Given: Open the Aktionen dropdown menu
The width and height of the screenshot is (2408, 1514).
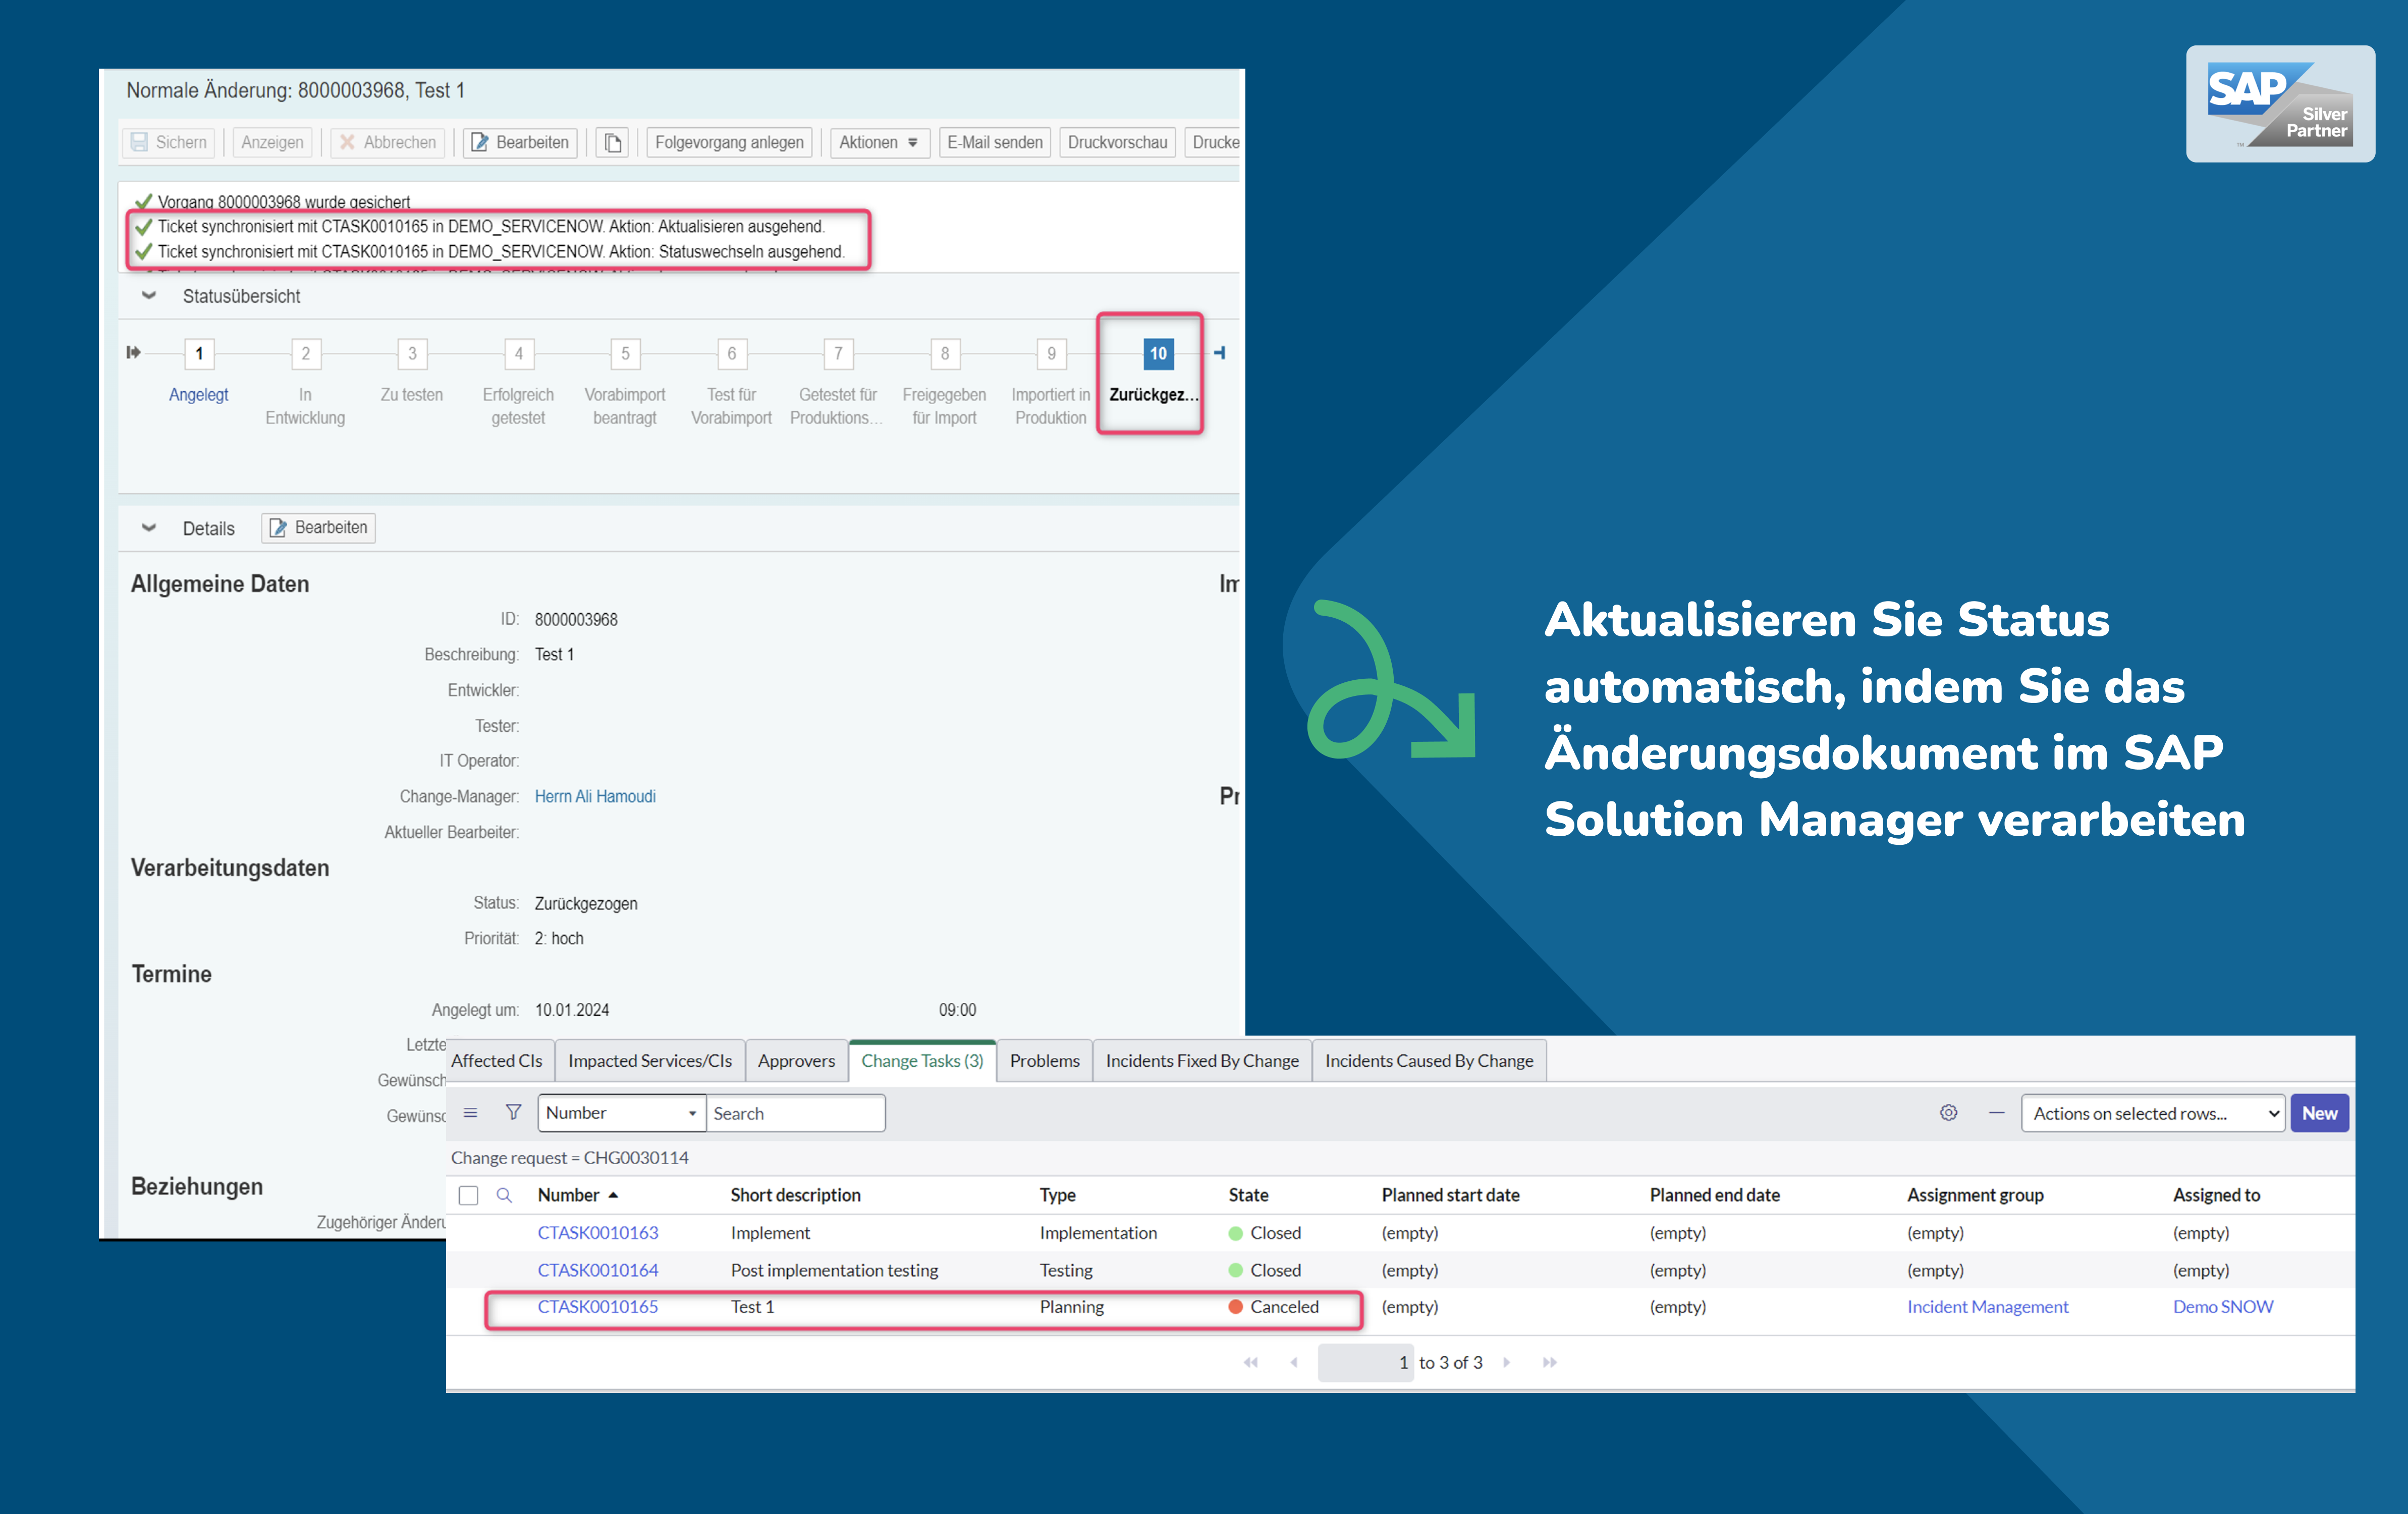Looking at the screenshot, I should click(879, 142).
